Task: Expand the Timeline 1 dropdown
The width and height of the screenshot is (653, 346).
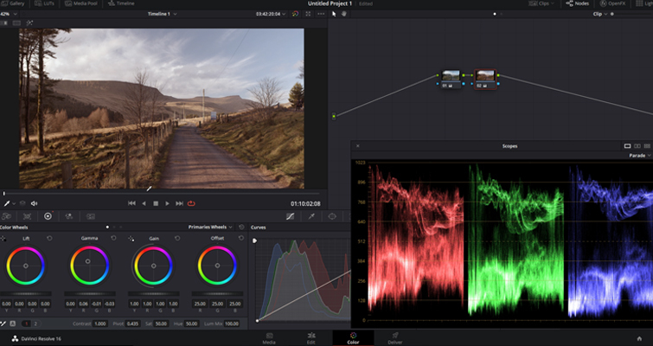Action: pos(162,14)
